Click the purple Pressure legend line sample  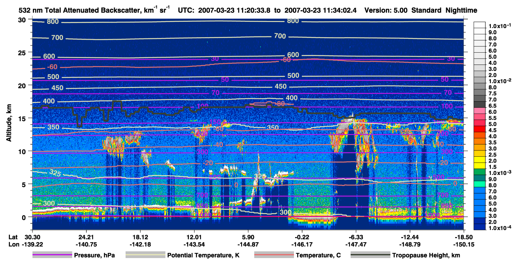click(x=51, y=255)
